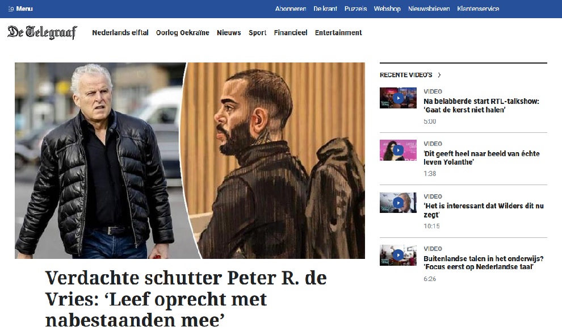Screen dimensions: 562x335
Task: Play the Yolanthe video thumbnail
Action: pos(398,150)
